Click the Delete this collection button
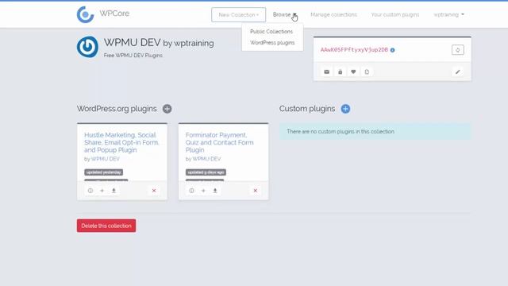The image size is (508, 286). click(x=106, y=226)
